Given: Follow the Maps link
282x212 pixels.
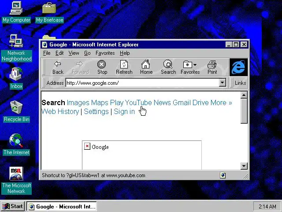Looking at the screenshot, I should tap(100, 103).
